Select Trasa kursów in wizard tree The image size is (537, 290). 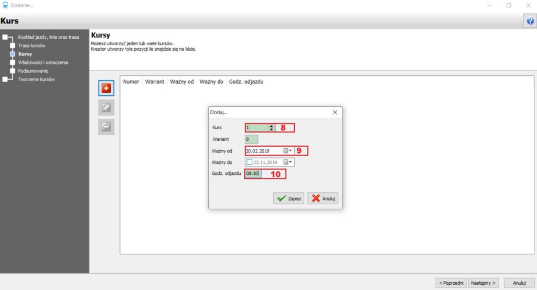[x=31, y=46]
